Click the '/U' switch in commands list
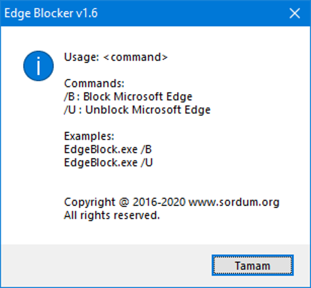Screen dimensions: 311x288 click(70, 110)
